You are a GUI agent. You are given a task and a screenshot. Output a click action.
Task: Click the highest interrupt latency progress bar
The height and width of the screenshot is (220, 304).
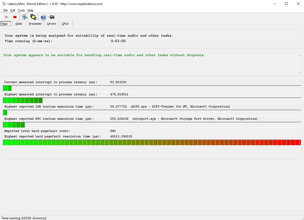(152, 101)
